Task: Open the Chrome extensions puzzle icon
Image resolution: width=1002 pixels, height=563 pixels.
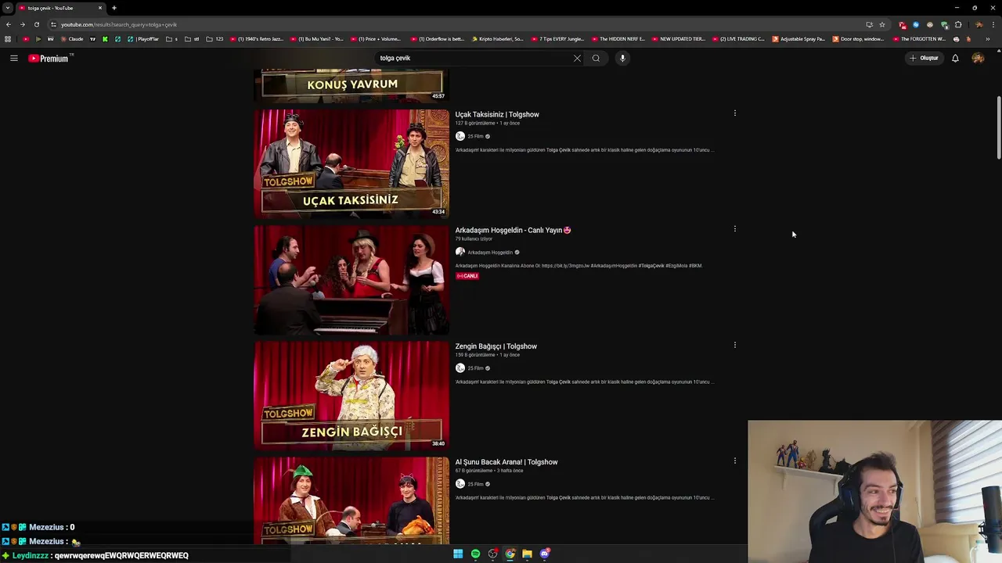Action: [x=958, y=24]
